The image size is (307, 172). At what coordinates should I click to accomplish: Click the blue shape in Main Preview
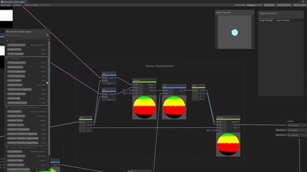tap(235, 32)
